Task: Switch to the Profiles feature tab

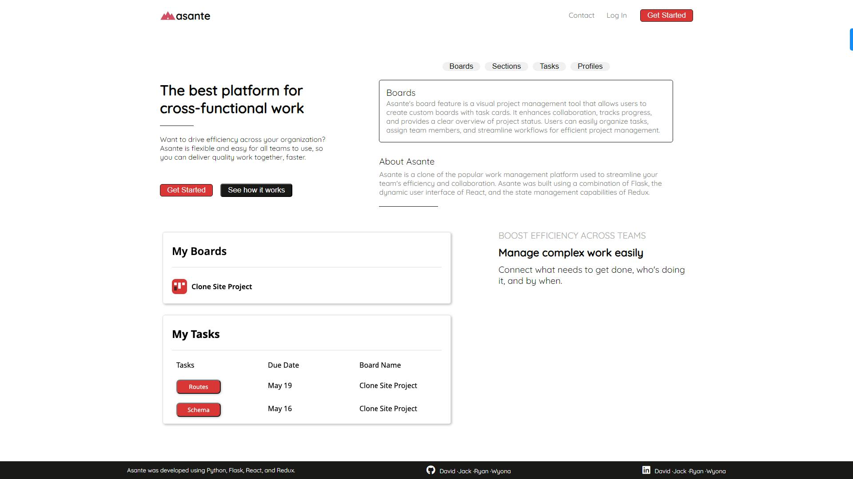Action: (x=590, y=67)
